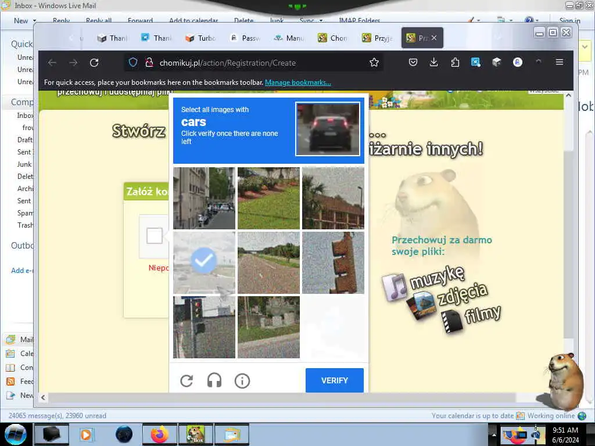Open the Manage bookmarks link
This screenshot has width=595, height=446.
(x=298, y=82)
